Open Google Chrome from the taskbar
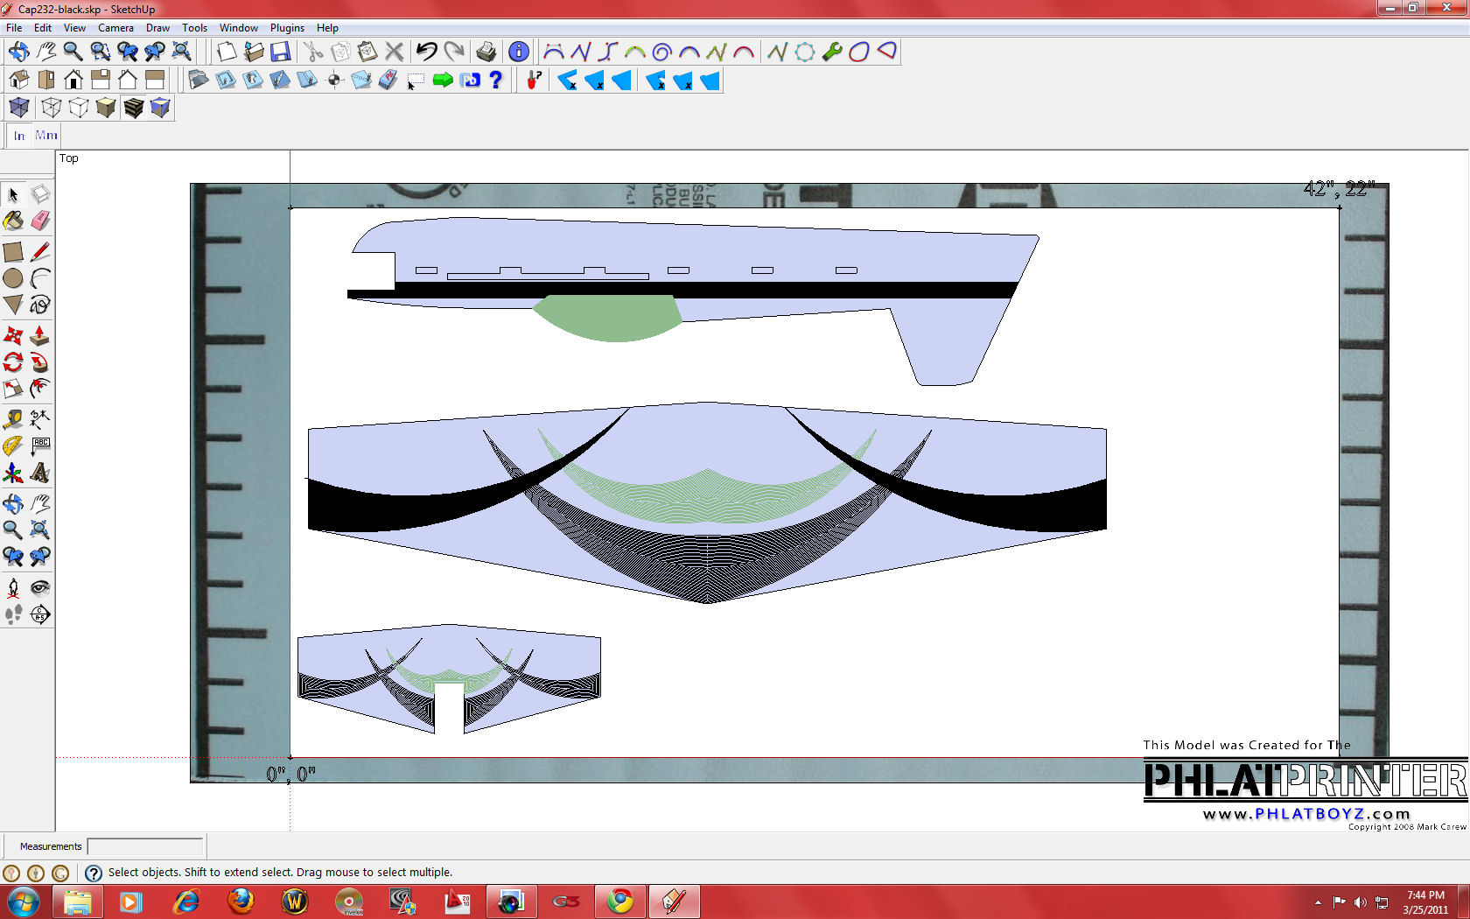Image resolution: width=1470 pixels, height=919 pixels. pos(620,901)
